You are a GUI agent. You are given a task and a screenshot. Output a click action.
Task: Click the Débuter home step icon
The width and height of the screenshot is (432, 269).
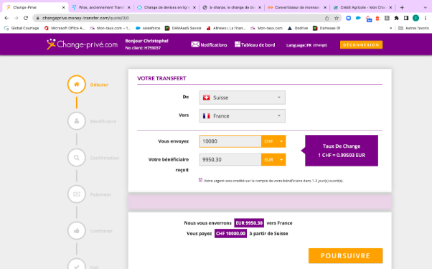click(77, 84)
